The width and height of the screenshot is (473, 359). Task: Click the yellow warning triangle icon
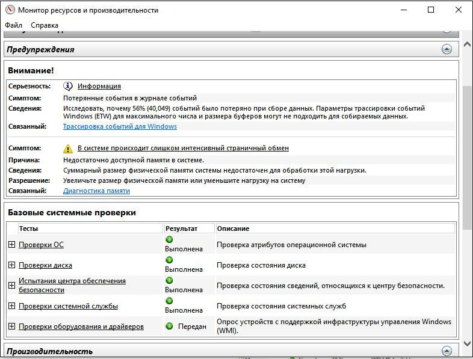(x=68, y=148)
